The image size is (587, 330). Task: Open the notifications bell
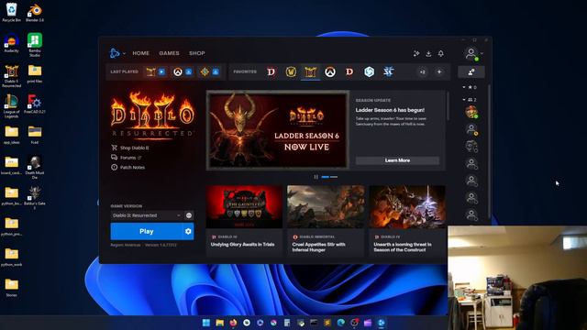tap(441, 53)
